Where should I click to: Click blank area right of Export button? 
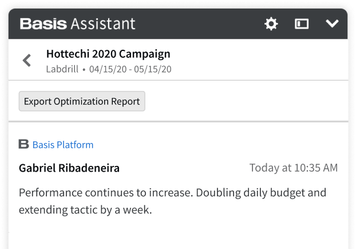246,101
